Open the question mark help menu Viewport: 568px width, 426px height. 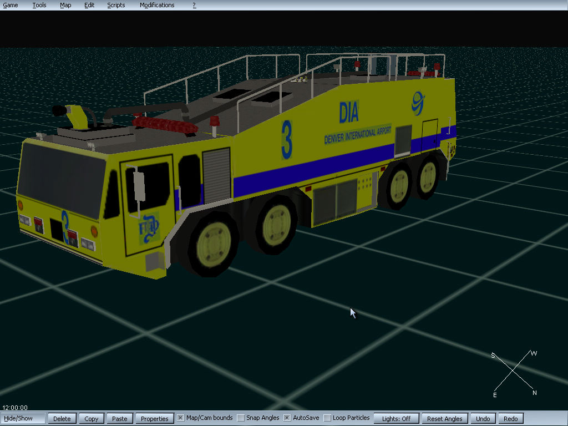coord(194,5)
